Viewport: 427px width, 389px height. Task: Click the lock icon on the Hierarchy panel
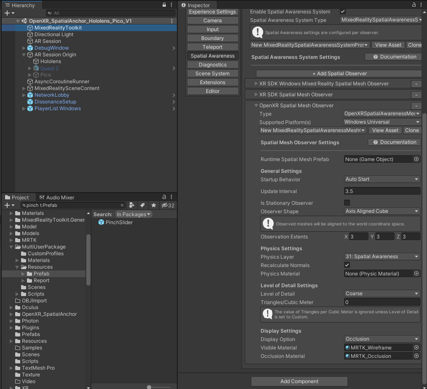[x=163, y=5]
